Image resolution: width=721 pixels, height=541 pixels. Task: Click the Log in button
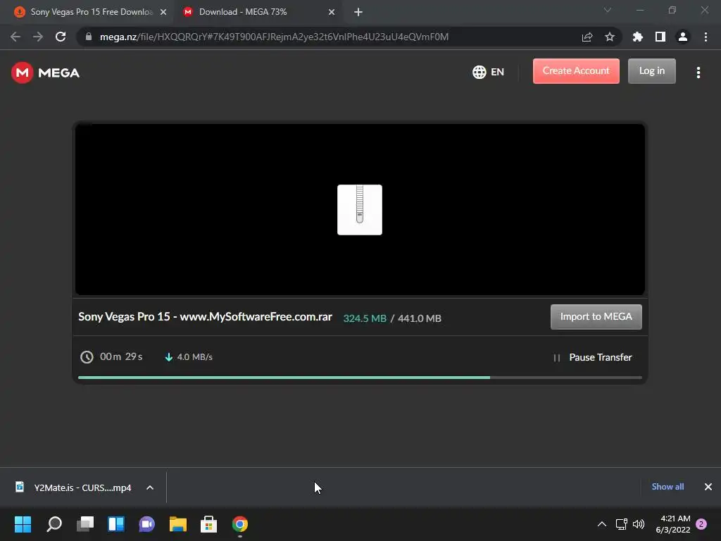[x=651, y=71]
